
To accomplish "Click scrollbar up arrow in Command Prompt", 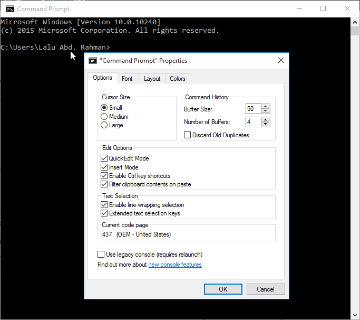I will pos(355,22).
